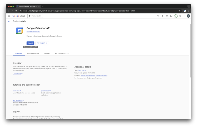Open the Chrome three-dot menu
The width and height of the screenshot is (197, 127).
[189, 11]
